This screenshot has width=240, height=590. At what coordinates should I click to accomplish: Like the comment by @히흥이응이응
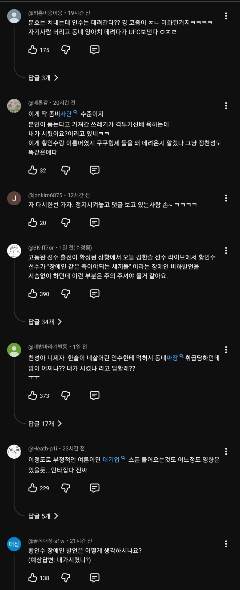33,50
